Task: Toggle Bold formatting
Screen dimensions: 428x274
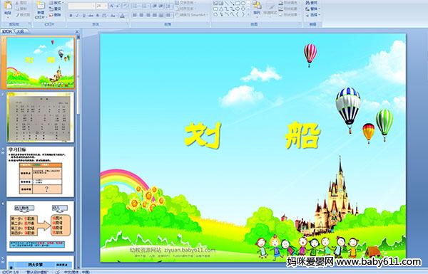Action: click(x=71, y=16)
